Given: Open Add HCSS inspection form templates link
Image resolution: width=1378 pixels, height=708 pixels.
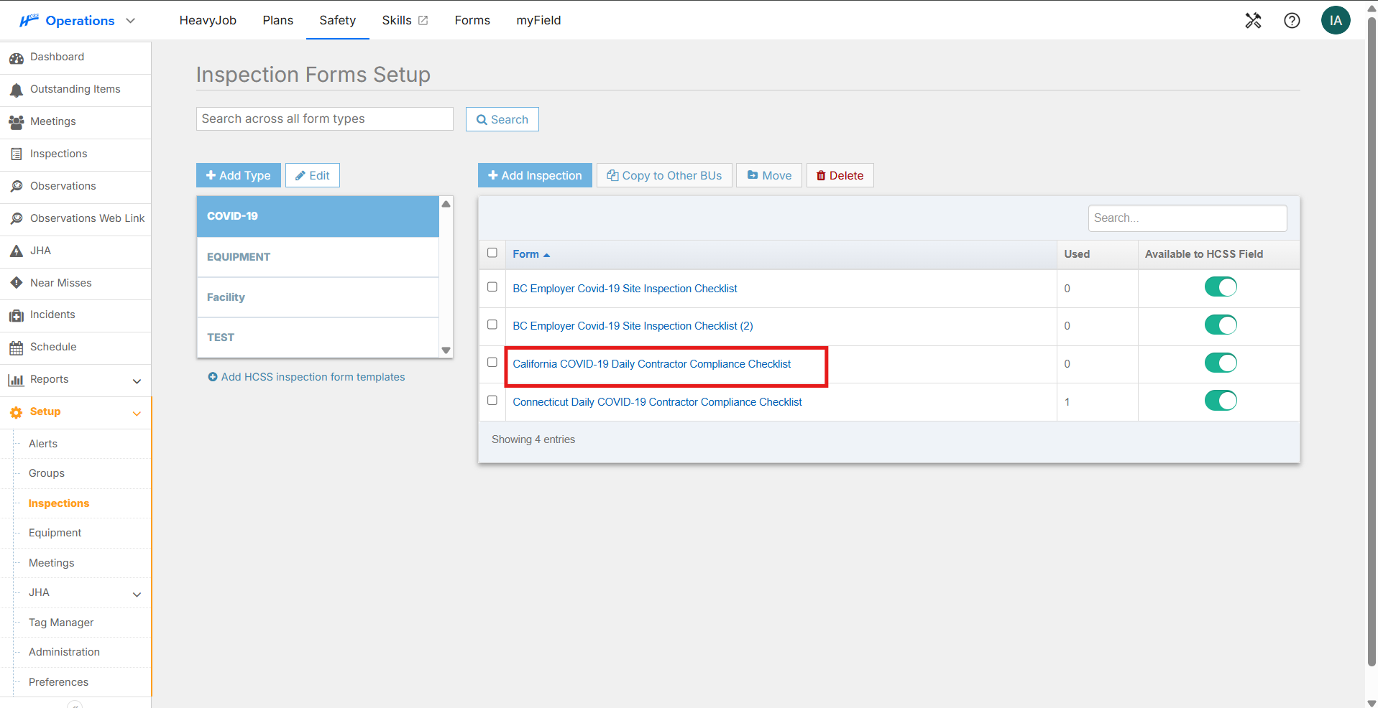Looking at the screenshot, I should point(307,377).
